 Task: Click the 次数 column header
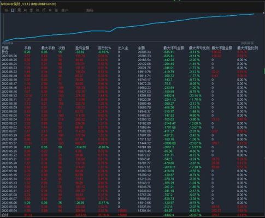click(62, 48)
